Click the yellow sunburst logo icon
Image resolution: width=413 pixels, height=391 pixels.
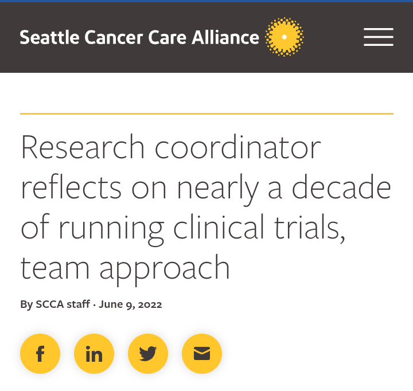285,37
